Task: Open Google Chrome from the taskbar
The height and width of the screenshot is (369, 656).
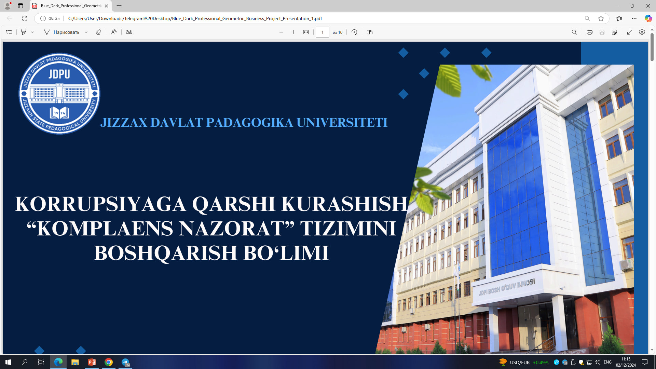Action: click(x=109, y=362)
